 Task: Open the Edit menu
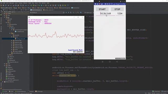[4, 3]
